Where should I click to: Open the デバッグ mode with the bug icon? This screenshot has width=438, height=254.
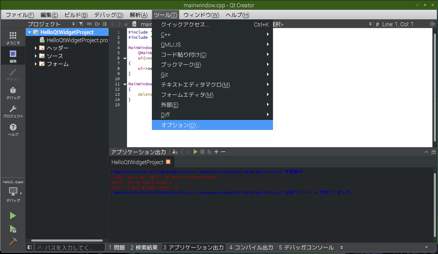[x=13, y=93]
